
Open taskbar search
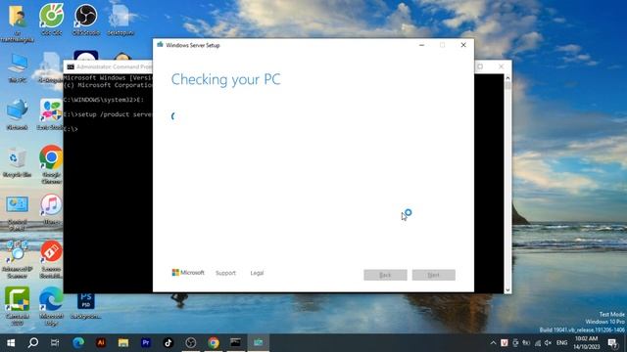point(33,343)
